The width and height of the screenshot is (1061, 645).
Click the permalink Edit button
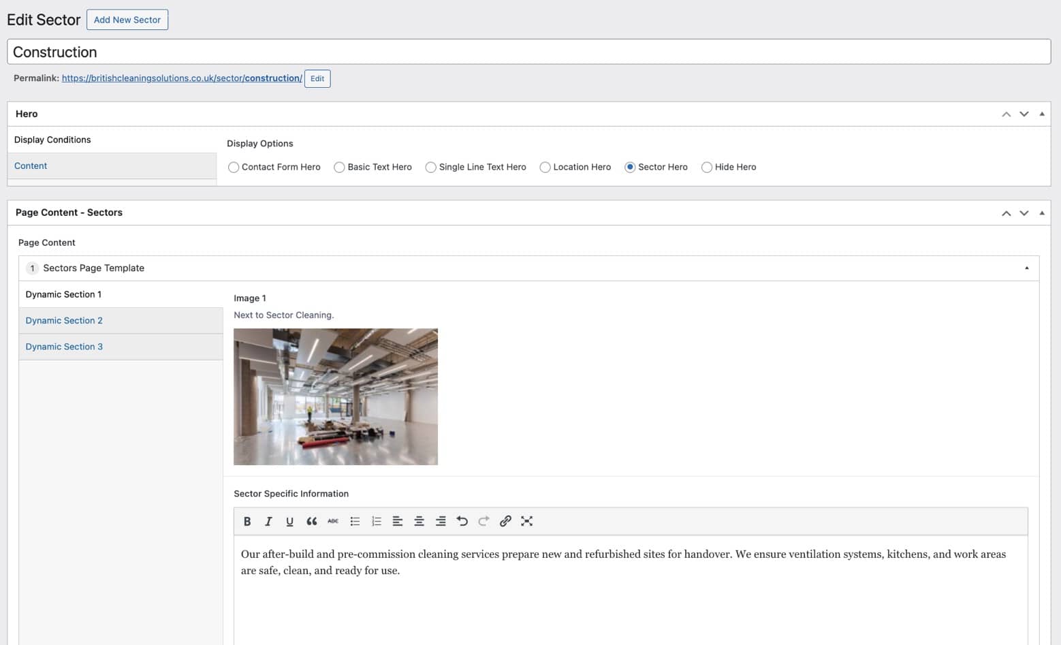pyautogui.click(x=317, y=78)
